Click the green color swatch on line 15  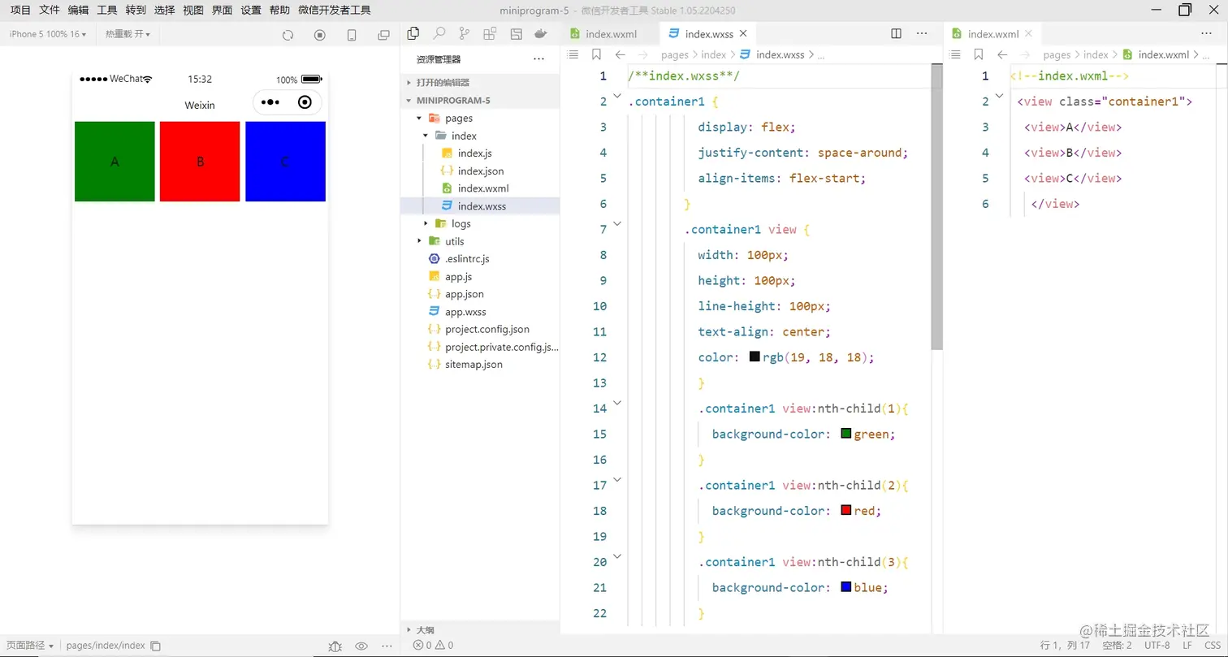(845, 434)
